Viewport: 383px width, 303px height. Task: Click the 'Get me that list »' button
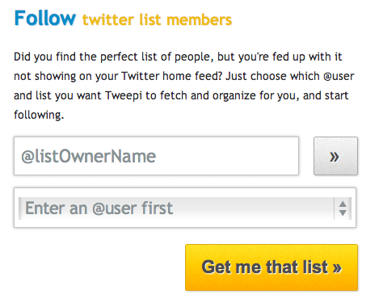pos(271,267)
